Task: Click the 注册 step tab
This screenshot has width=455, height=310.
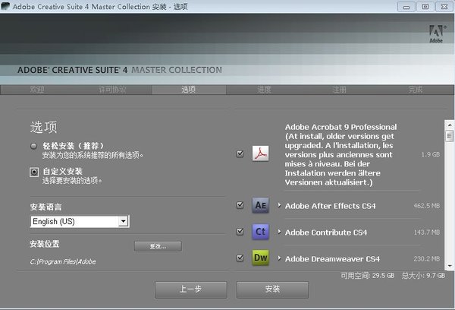Action: click(x=340, y=90)
